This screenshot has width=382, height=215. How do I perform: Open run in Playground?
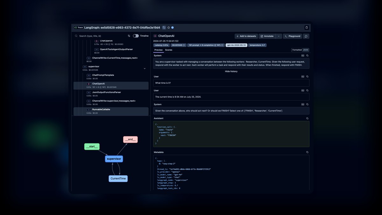tap(293, 36)
